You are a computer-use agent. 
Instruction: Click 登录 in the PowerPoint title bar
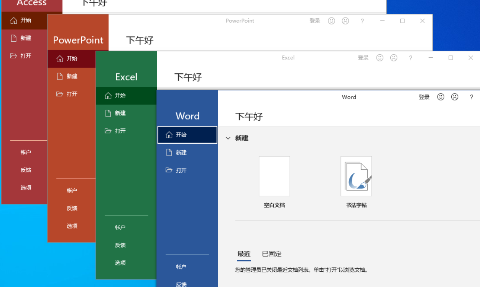click(315, 21)
